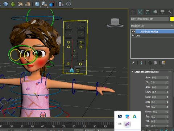This screenshot has height=131, width=174.
Task: Click the Eh spinner arrows
Action: click(167, 82)
